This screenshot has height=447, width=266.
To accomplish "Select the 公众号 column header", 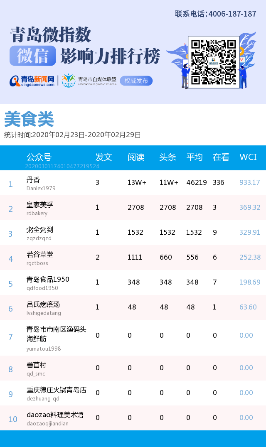I will pyautogui.click(x=39, y=157).
